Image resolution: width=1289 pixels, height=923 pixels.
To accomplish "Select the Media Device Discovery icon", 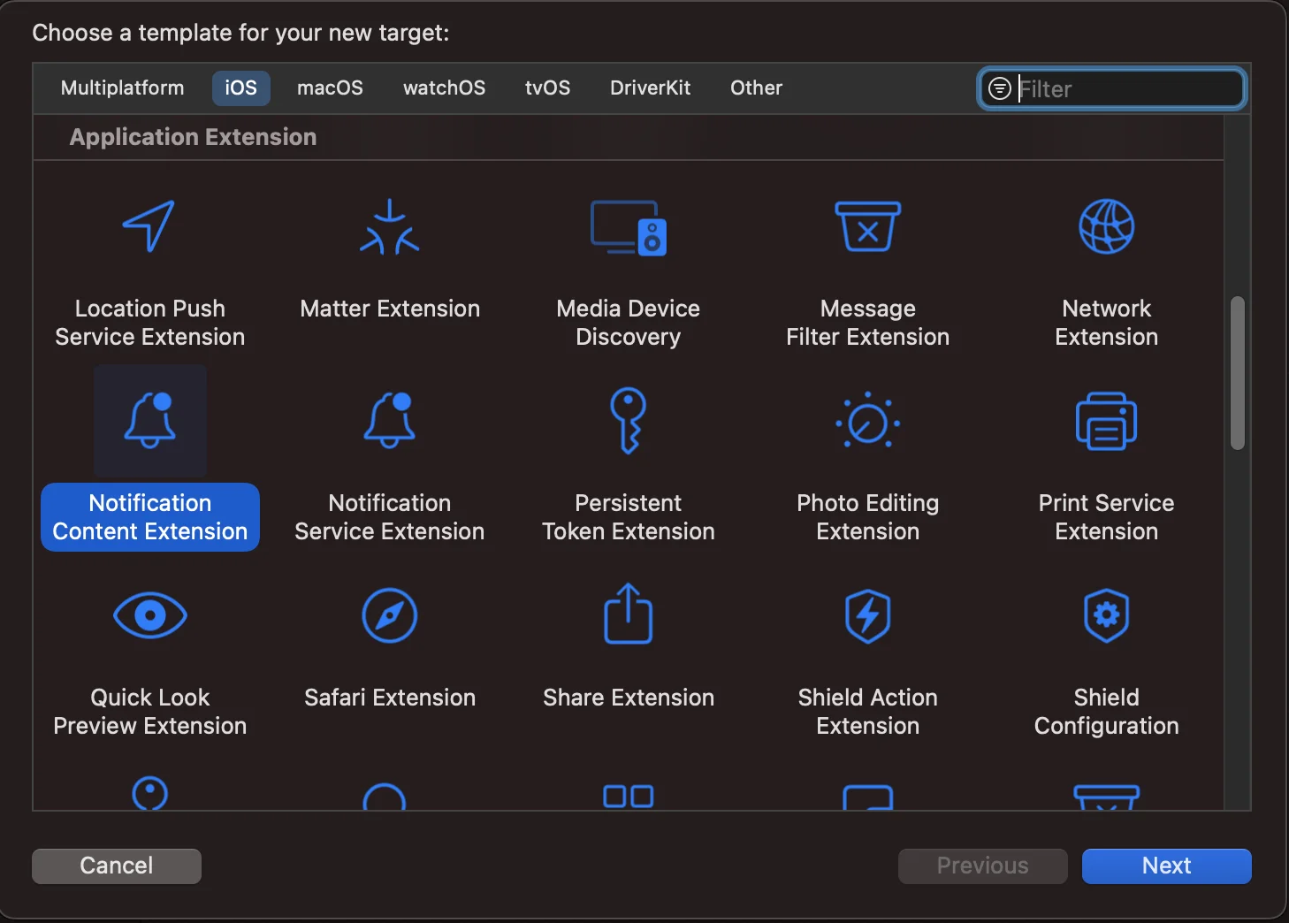I will (628, 227).
